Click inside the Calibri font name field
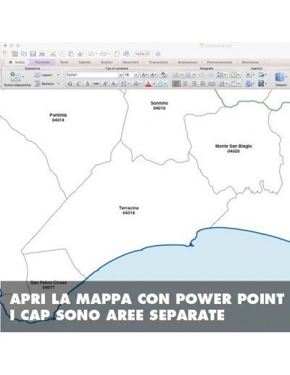Screen dimensions: 290x375 (x=92, y=75)
